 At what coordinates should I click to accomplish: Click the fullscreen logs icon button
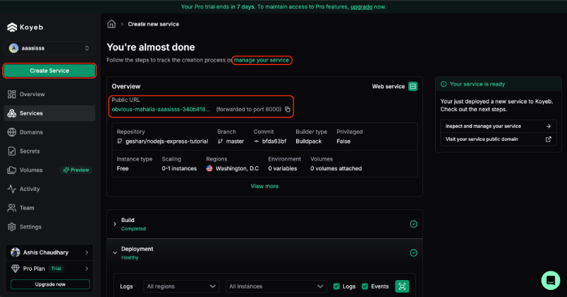point(402,286)
